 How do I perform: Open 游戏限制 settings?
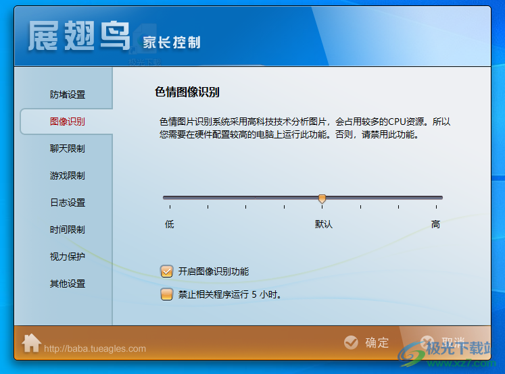coord(68,176)
